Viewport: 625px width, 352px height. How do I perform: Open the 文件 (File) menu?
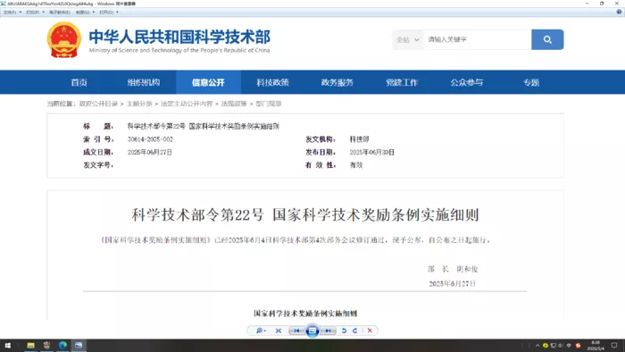click(x=12, y=13)
